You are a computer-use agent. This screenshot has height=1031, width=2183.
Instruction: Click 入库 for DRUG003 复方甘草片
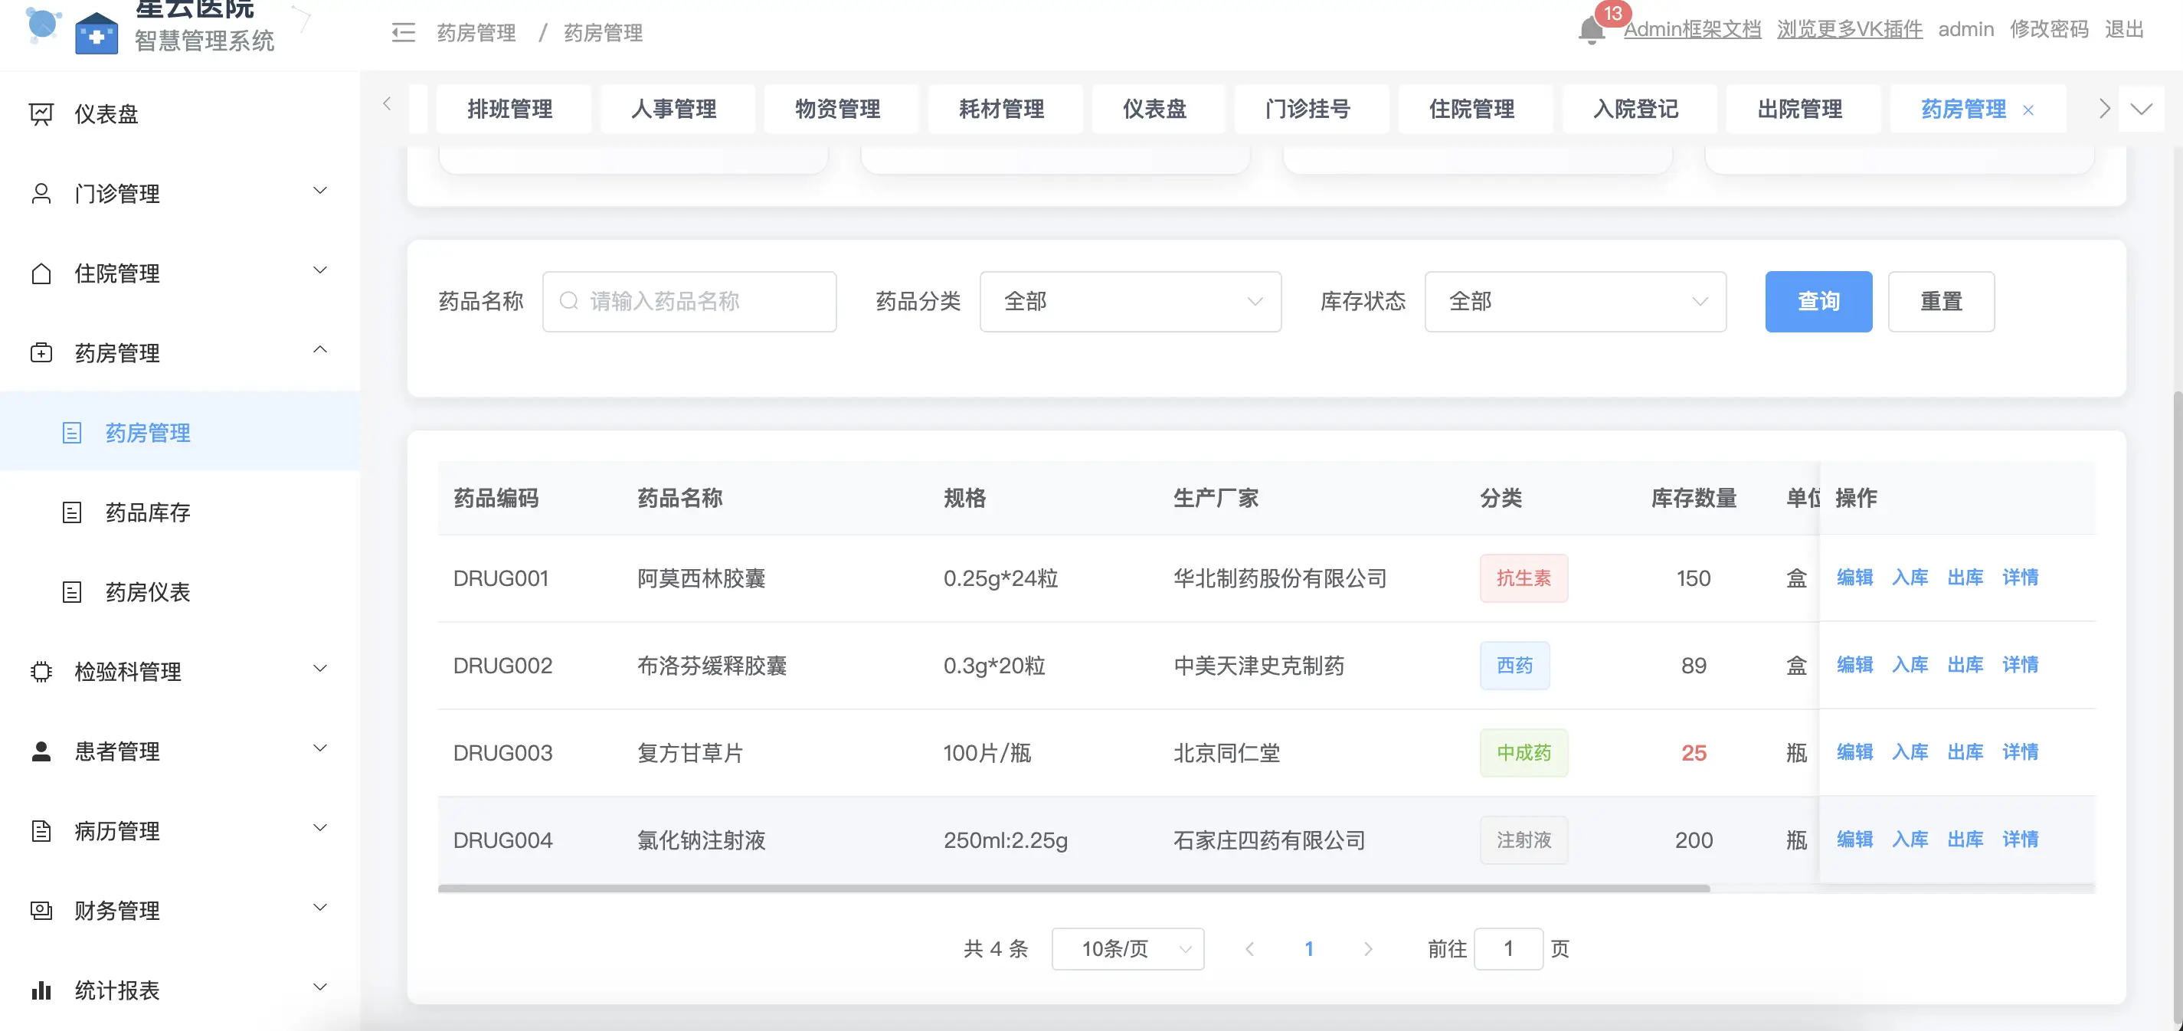[x=1910, y=752]
